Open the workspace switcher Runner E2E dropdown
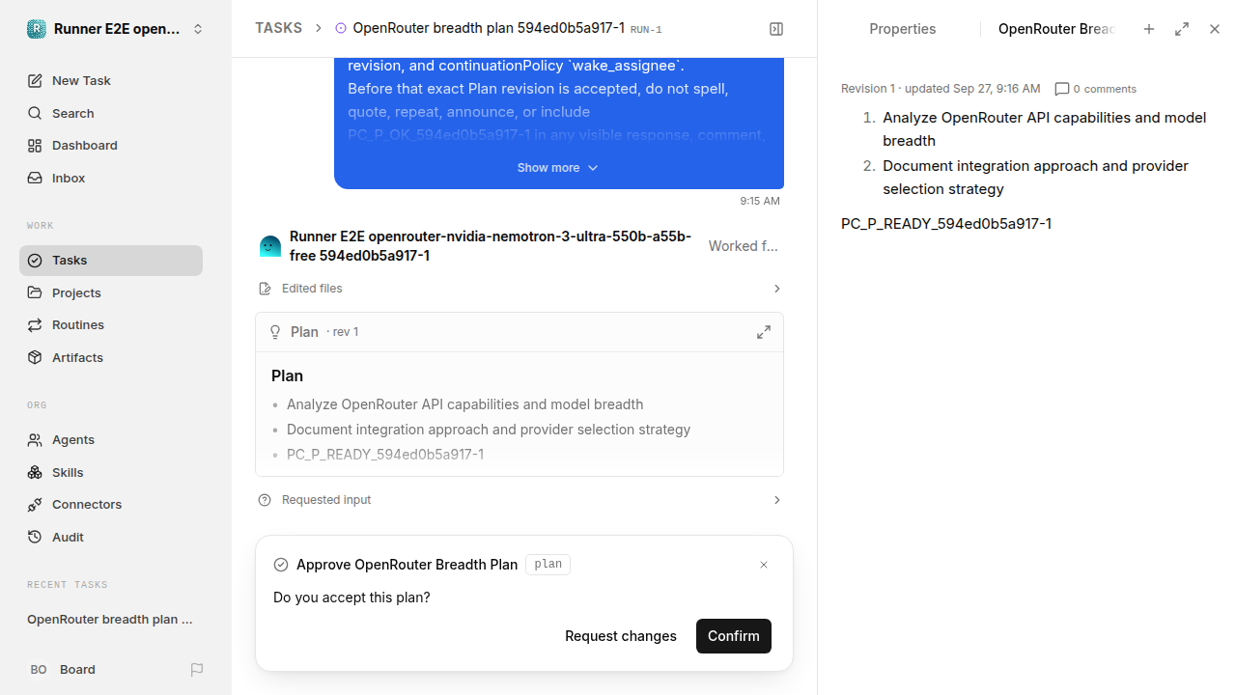This screenshot has height=695, width=1236. (116, 29)
